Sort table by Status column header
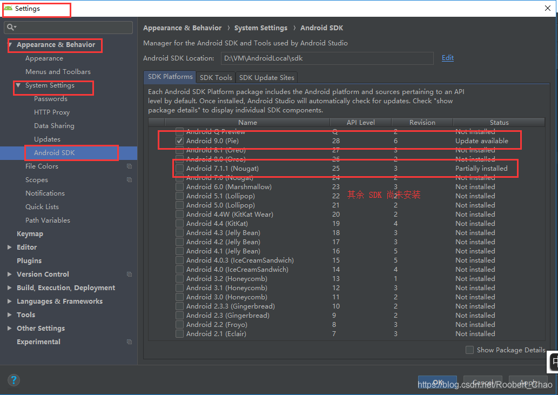 click(x=499, y=123)
